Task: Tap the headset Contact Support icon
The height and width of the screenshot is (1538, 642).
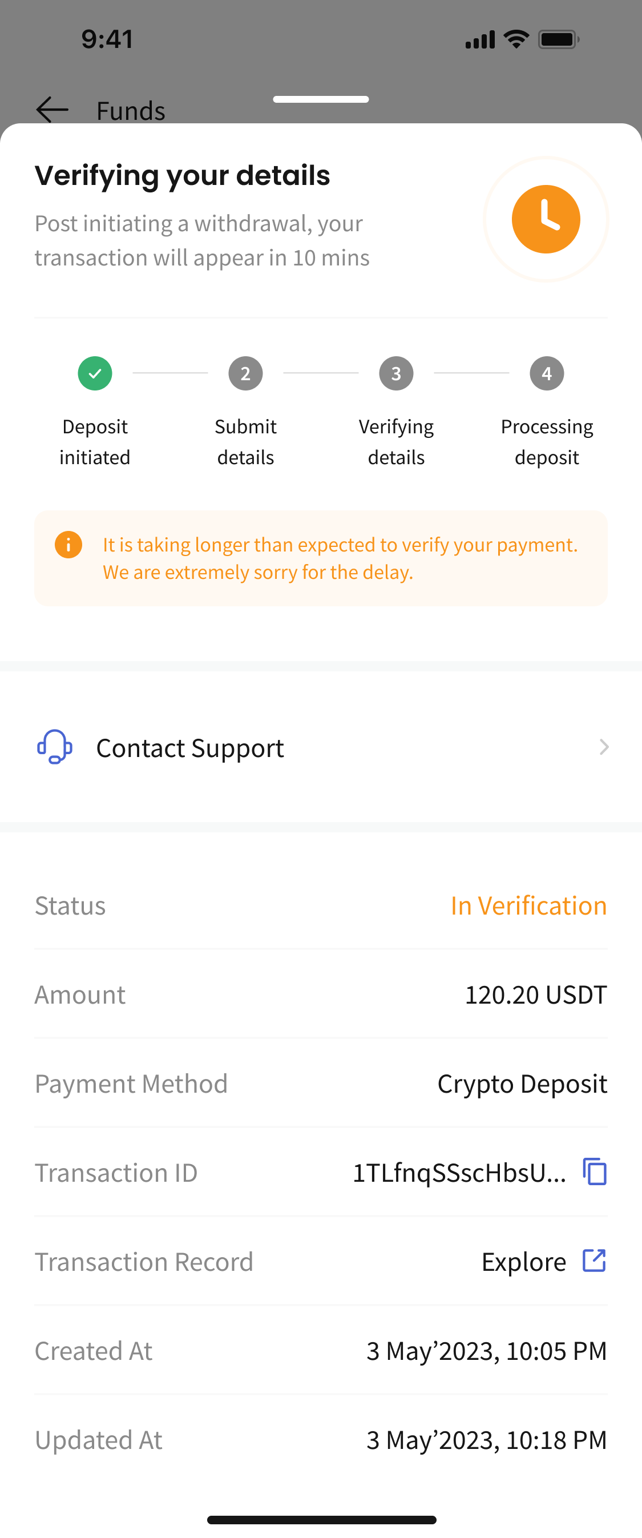Action: (55, 747)
